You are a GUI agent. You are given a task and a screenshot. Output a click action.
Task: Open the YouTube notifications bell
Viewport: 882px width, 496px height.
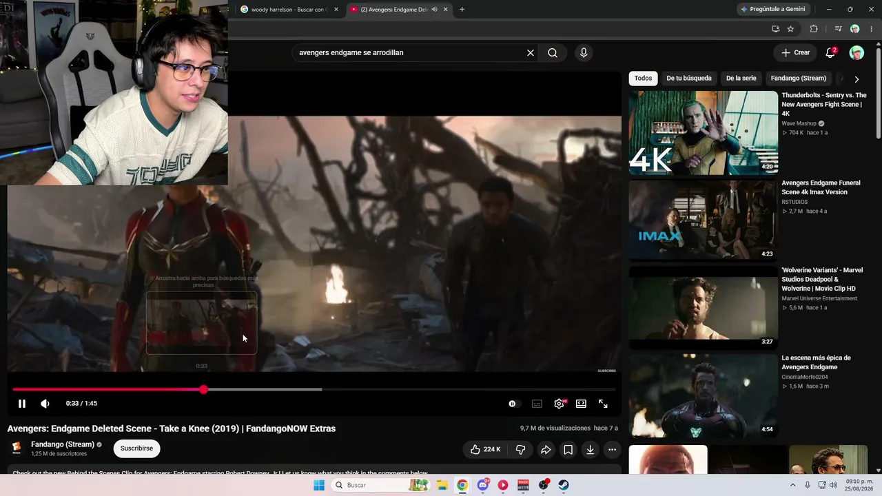(x=830, y=53)
